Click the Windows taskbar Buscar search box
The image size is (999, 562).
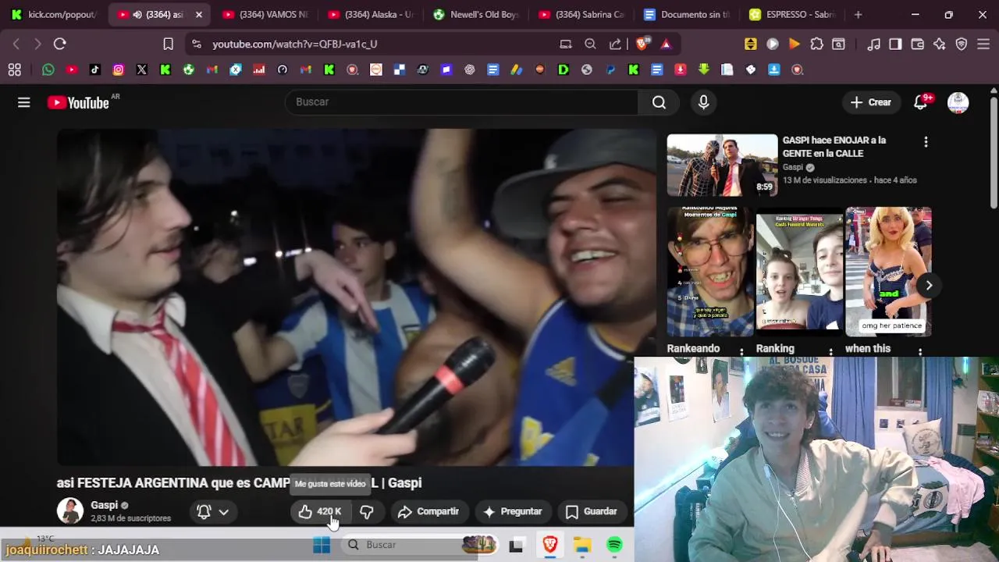pos(420,545)
